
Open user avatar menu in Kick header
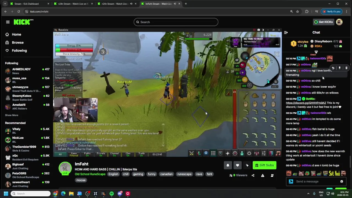[x=339, y=22]
